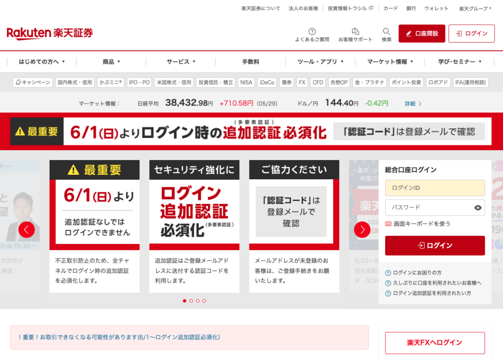Select first carousel pagination dot

coord(185,301)
